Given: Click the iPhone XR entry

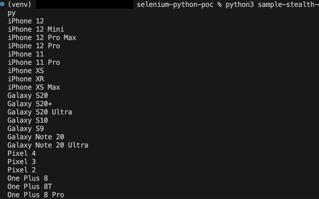Looking at the screenshot, I should [x=26, y=79].
